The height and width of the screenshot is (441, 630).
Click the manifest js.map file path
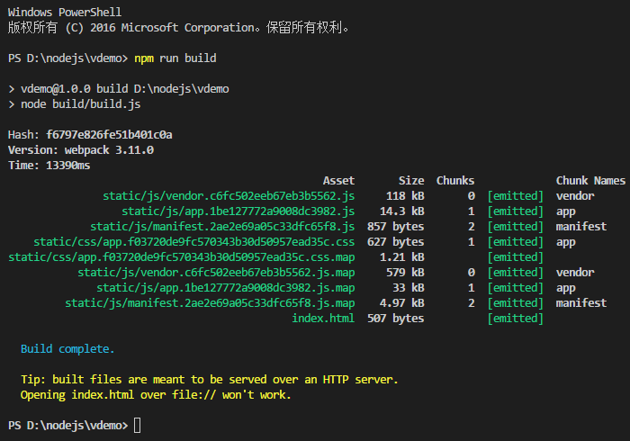click(210, 302)
